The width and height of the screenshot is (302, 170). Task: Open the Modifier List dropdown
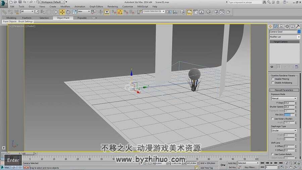[285, 37]
